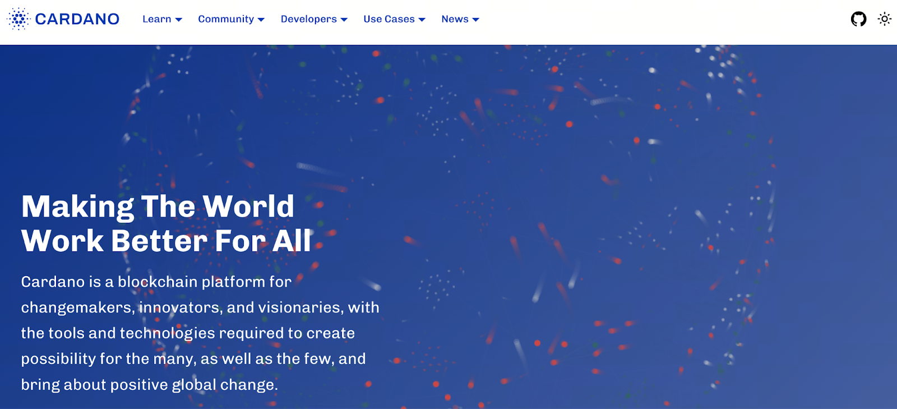Click 'changemakers, innovators, and visionaries, with' line
Screen dimensions: 897x409
click(x=200, y=307)
